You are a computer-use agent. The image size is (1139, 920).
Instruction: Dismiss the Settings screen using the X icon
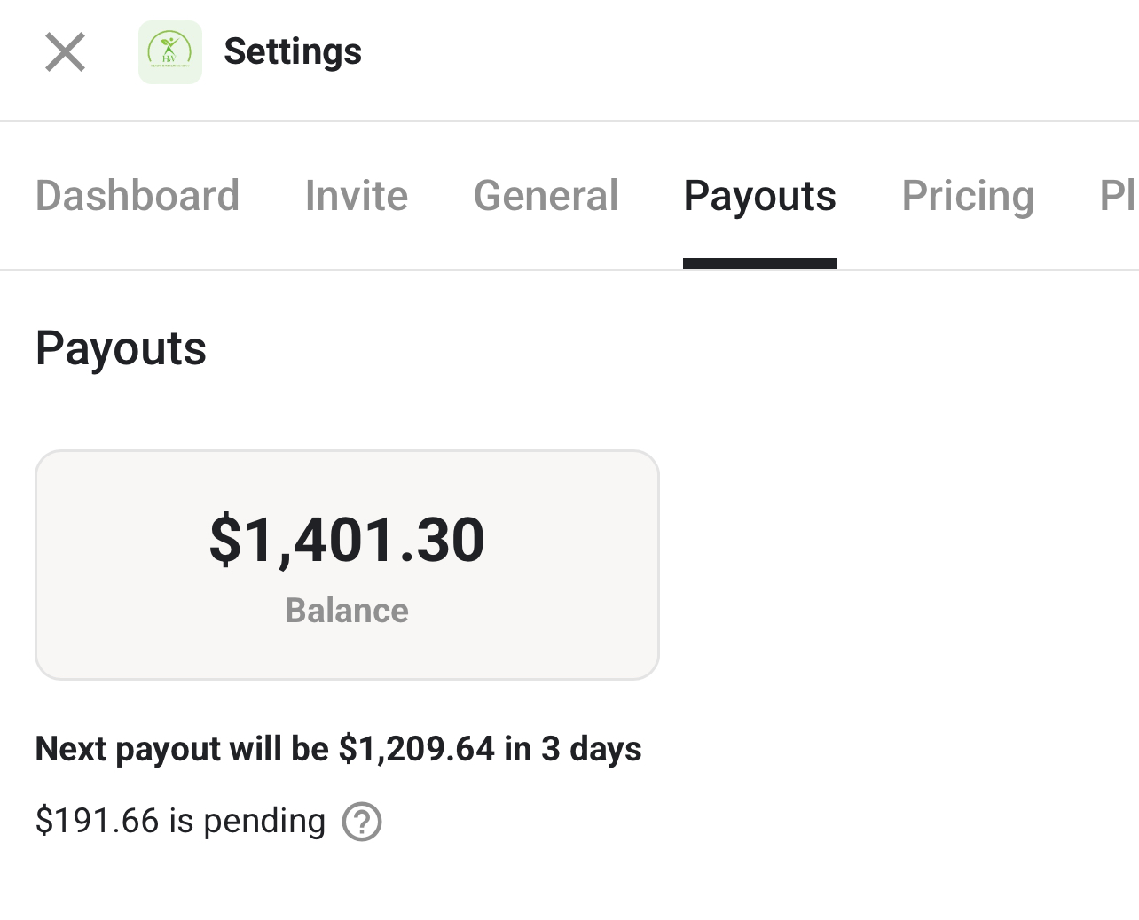click(65, 52)
